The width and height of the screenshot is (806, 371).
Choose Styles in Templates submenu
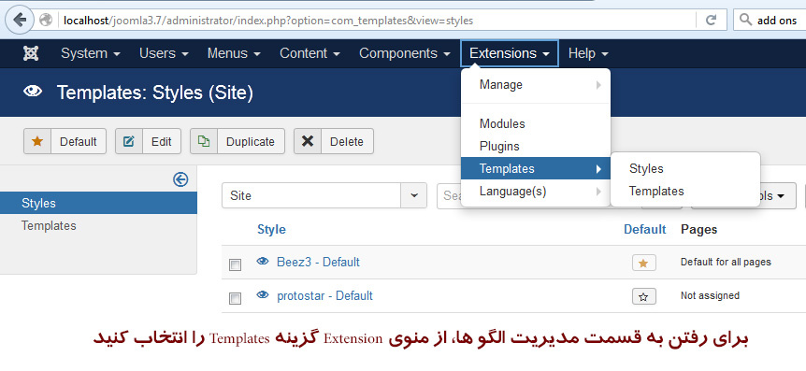(685, 168)
